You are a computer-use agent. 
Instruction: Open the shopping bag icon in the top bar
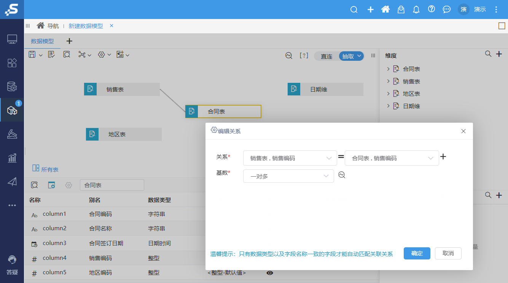pyautogui.click(x=401, y=9)
